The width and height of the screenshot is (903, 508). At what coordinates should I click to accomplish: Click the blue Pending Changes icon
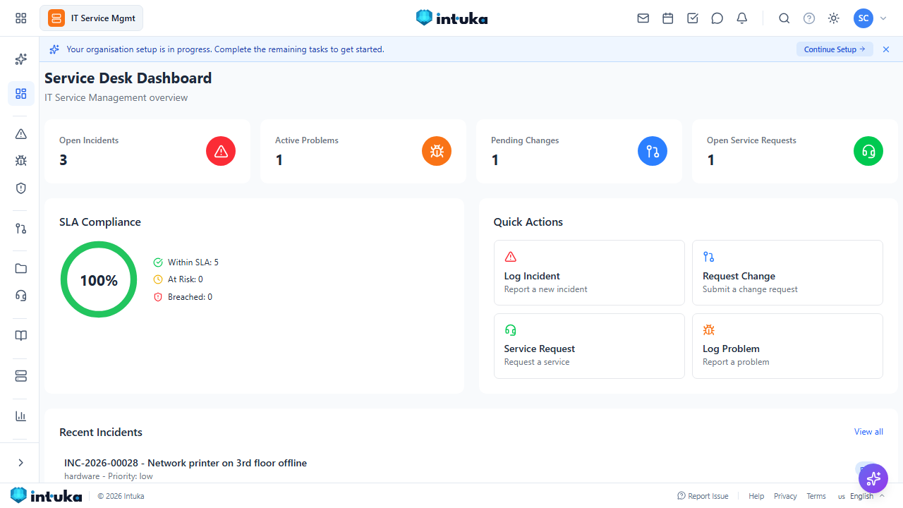[x=653, y=151]
